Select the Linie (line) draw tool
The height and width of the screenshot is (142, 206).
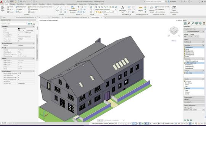coord(57,9)
